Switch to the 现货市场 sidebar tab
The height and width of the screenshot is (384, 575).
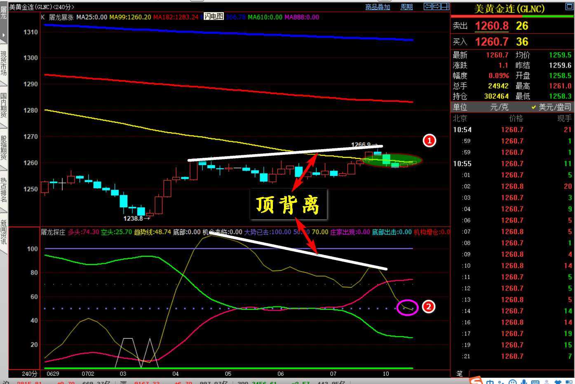click(x=4, y=63)
